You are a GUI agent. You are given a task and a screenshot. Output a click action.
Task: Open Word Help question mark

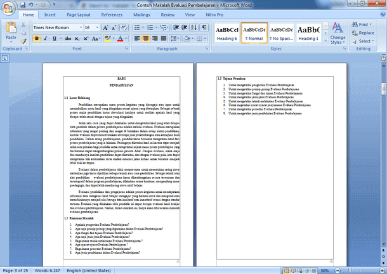[383, 15]
